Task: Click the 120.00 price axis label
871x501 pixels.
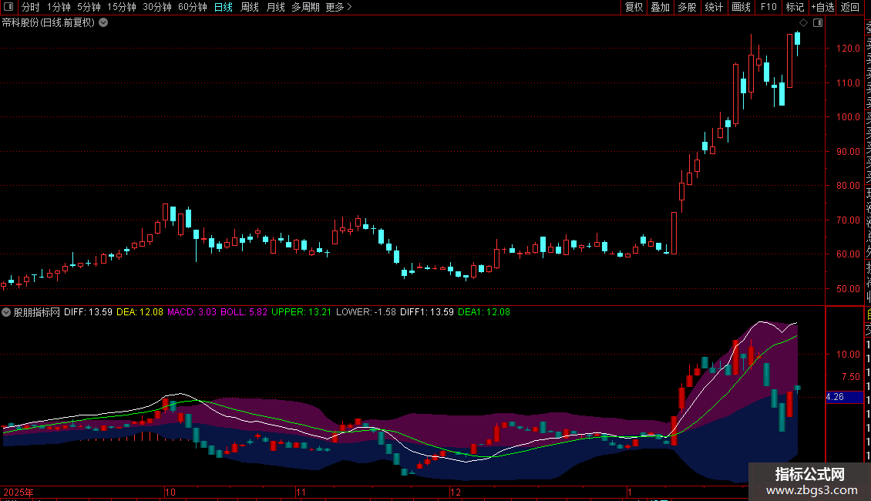Action: 848,49
